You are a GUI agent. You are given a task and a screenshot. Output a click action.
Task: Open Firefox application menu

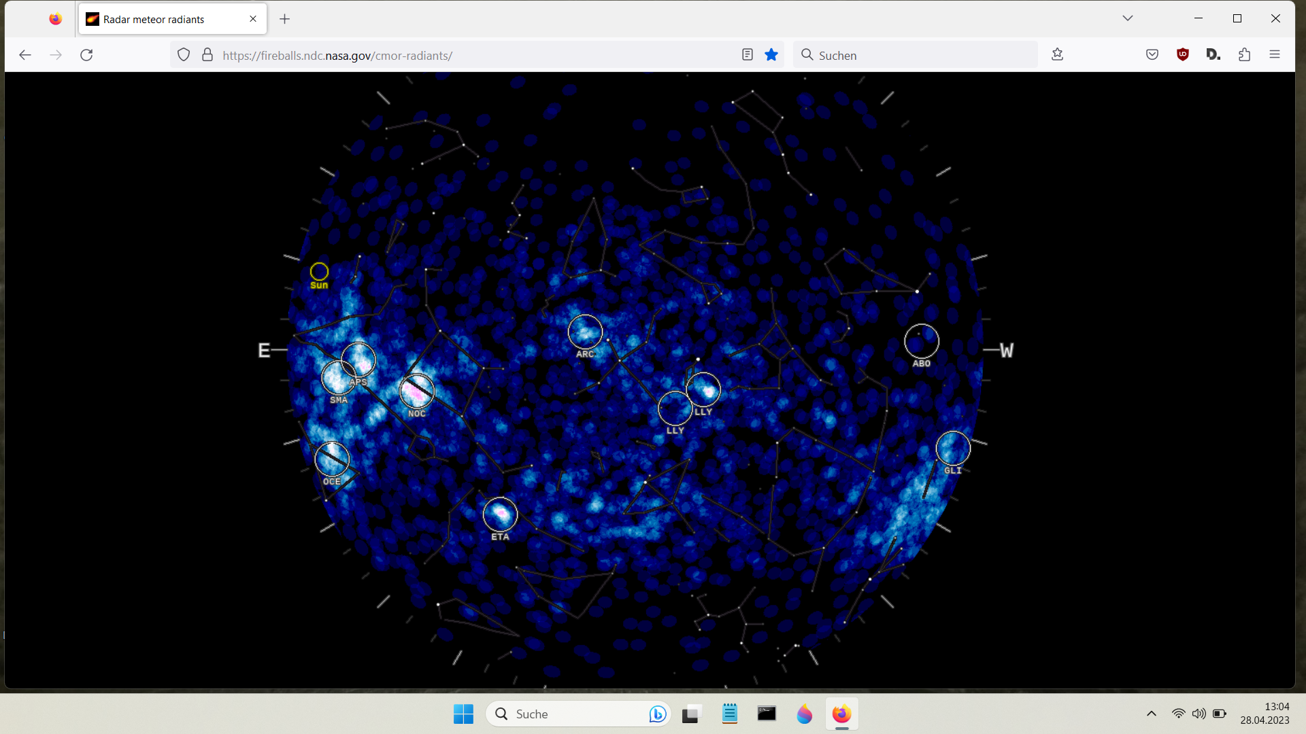1275,55
